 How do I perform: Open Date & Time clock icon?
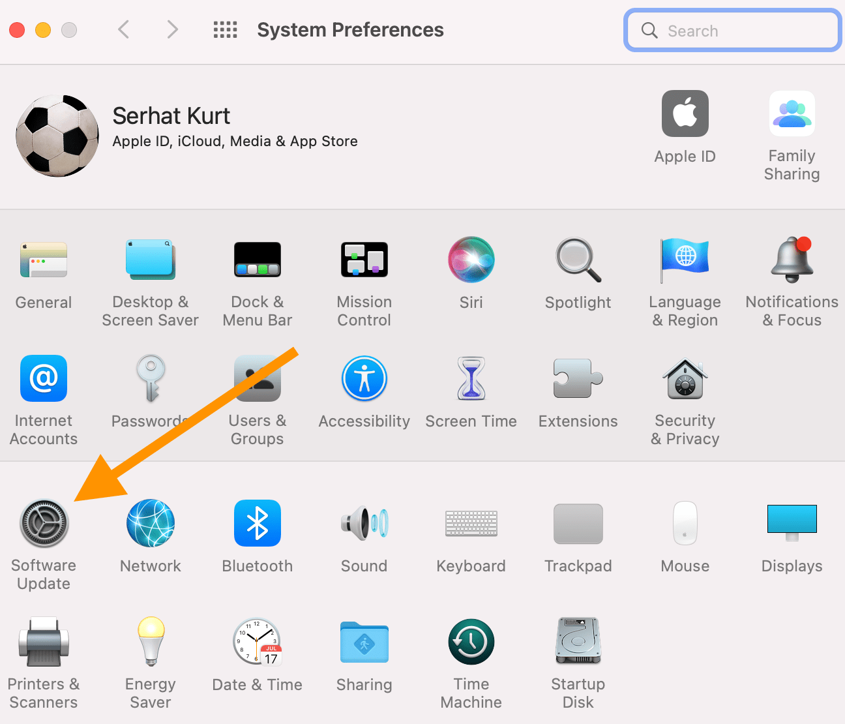258,642
